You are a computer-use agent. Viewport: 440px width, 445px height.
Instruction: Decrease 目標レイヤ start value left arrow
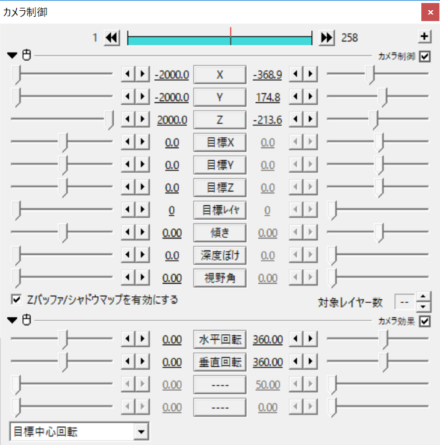point(128,210)
